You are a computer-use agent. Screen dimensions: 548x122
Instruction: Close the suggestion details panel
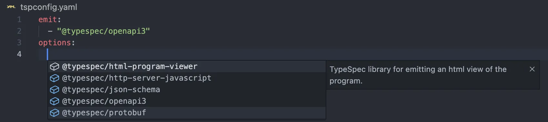coord(532,69)
